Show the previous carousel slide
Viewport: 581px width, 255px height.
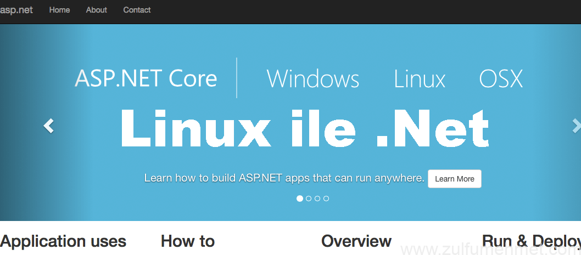(x=49, y=126)
